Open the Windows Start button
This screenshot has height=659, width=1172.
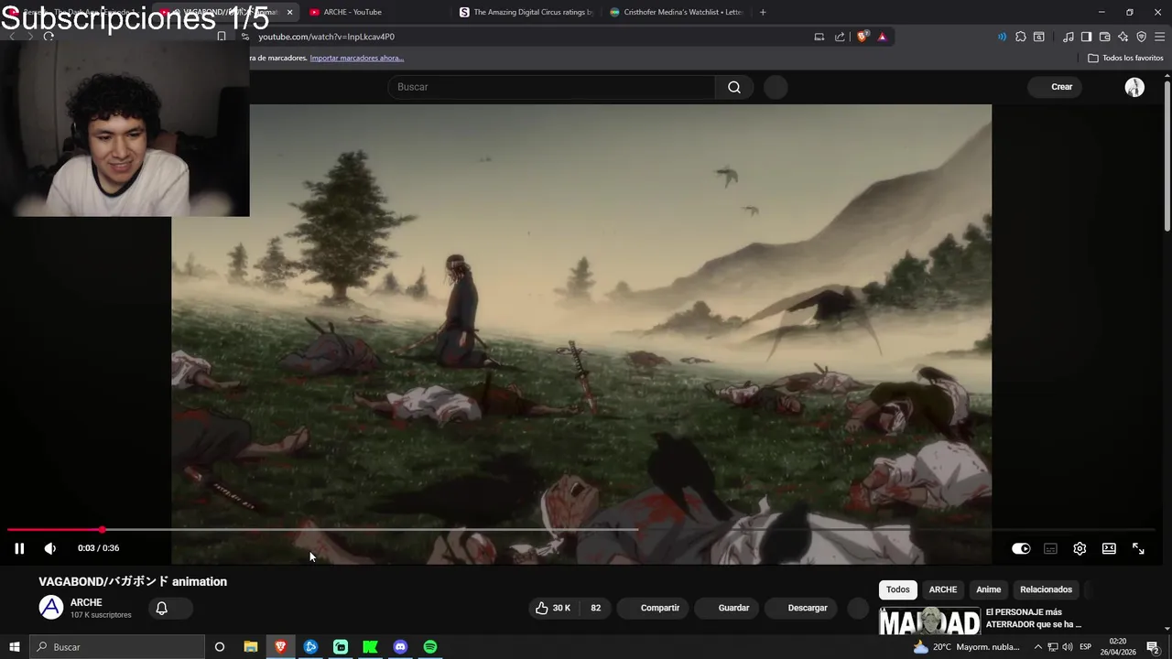coord(14,647)
